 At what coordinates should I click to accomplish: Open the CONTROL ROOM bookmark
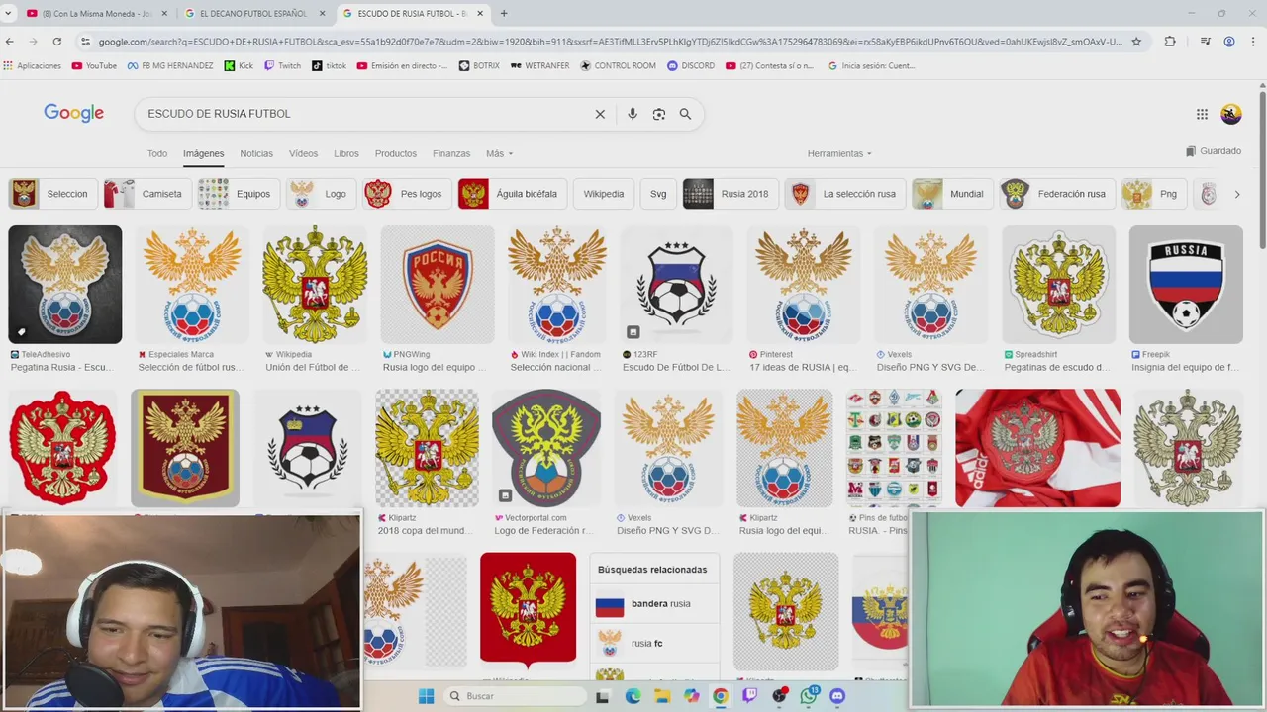618,66
